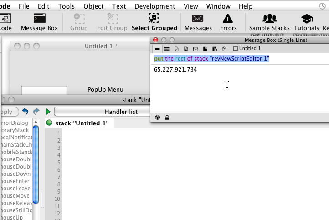Click the handler list scroll up arrow

pos(36,122)
